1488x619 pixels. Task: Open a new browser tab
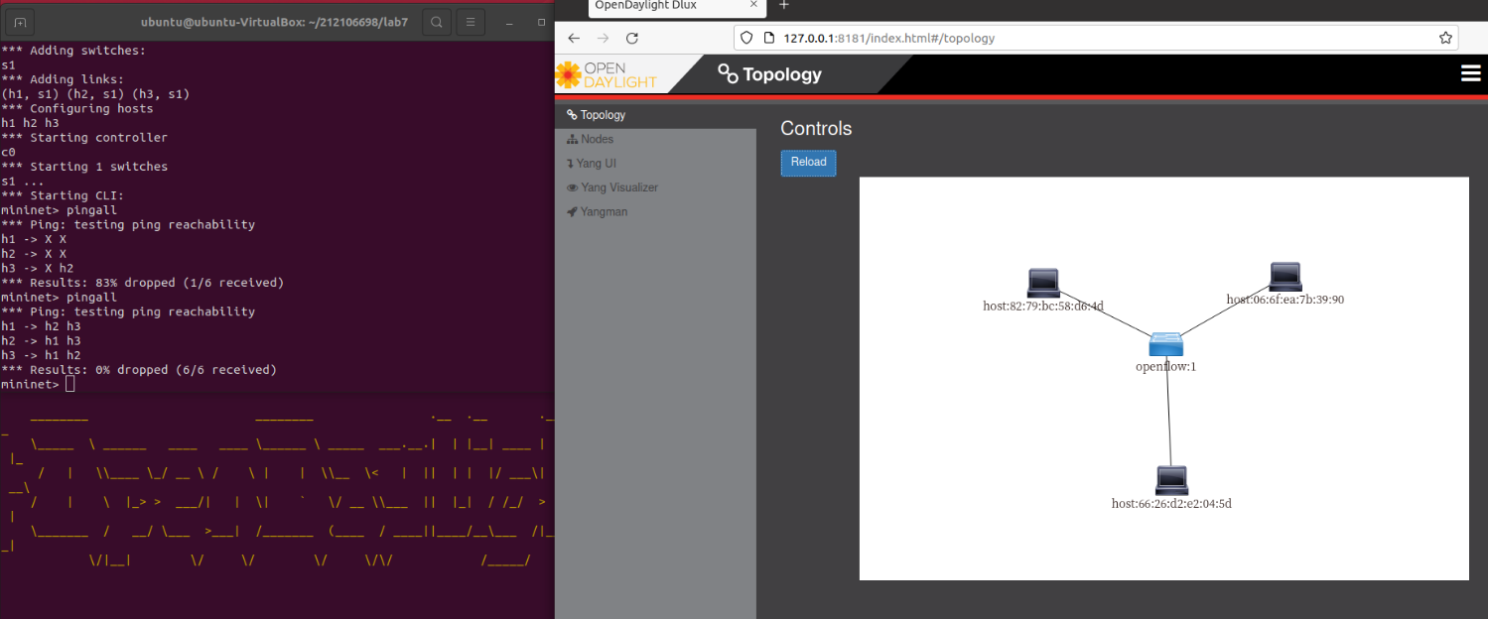pyautogui.click(x=783, y=5)
